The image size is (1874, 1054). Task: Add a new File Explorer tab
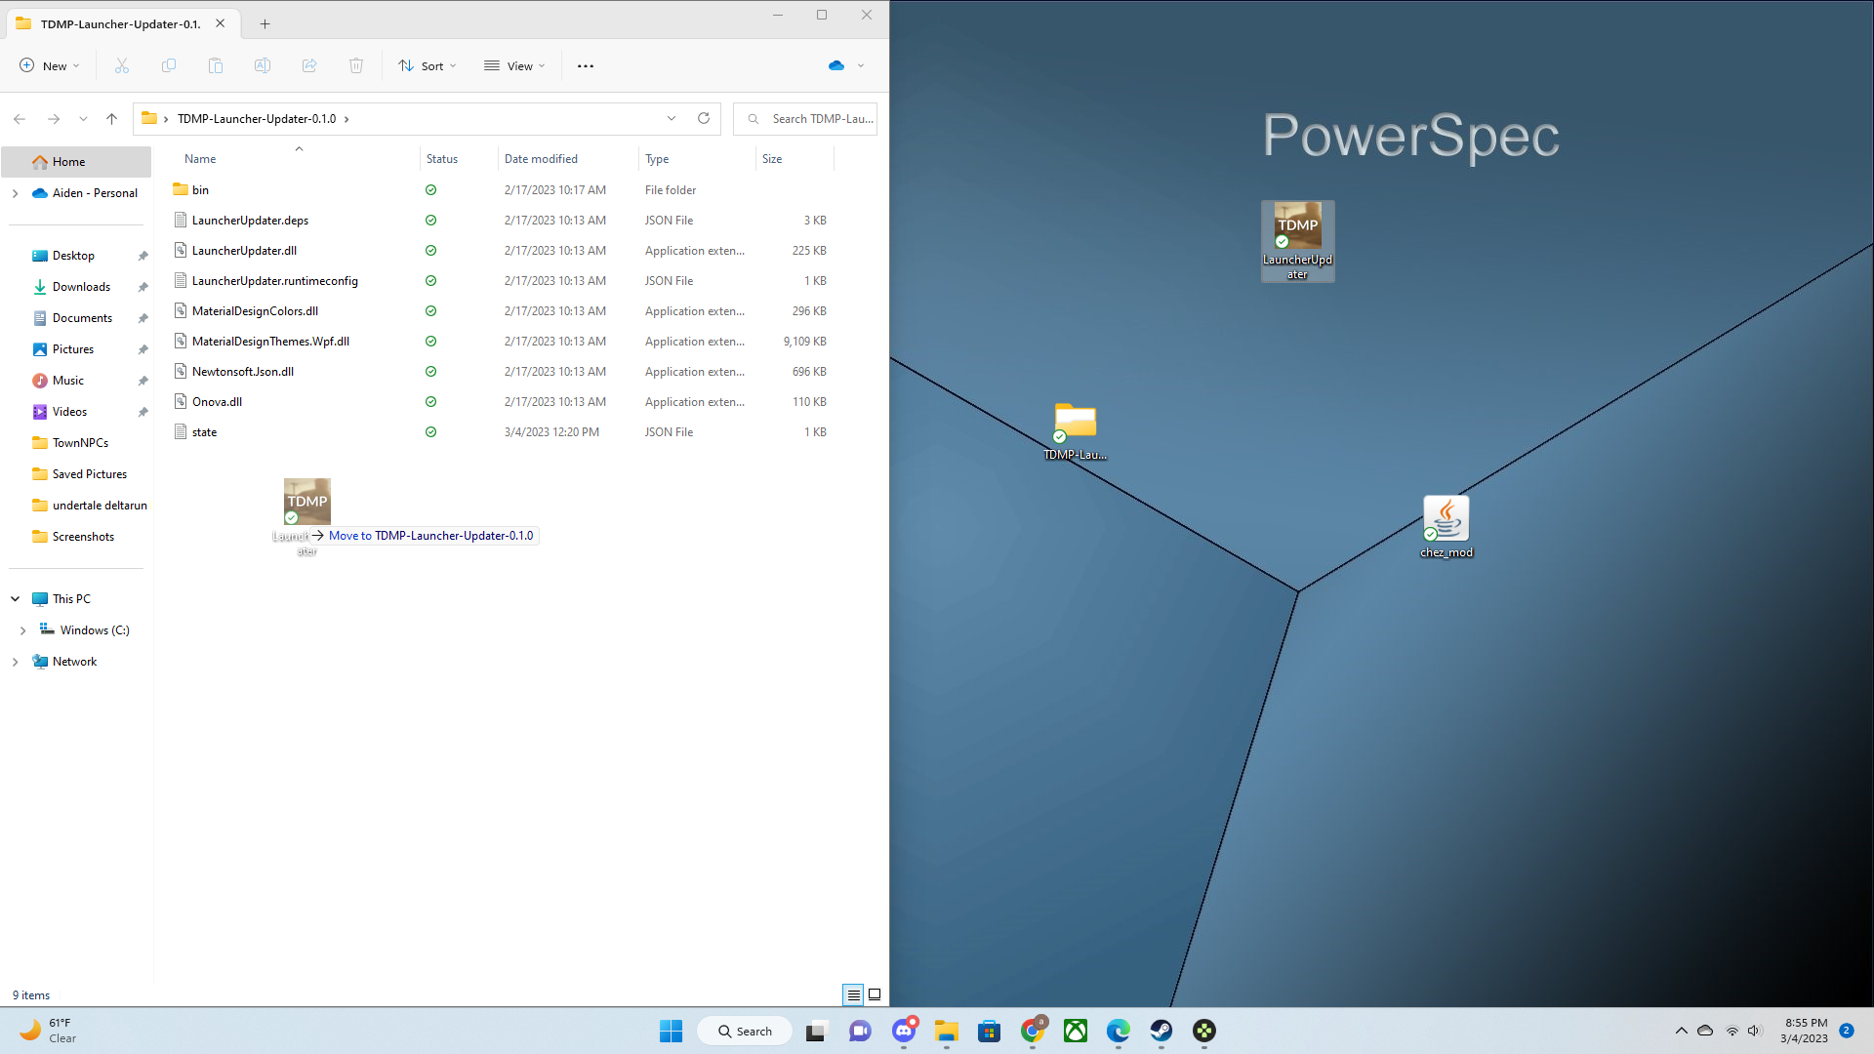(x=265, y=23)
